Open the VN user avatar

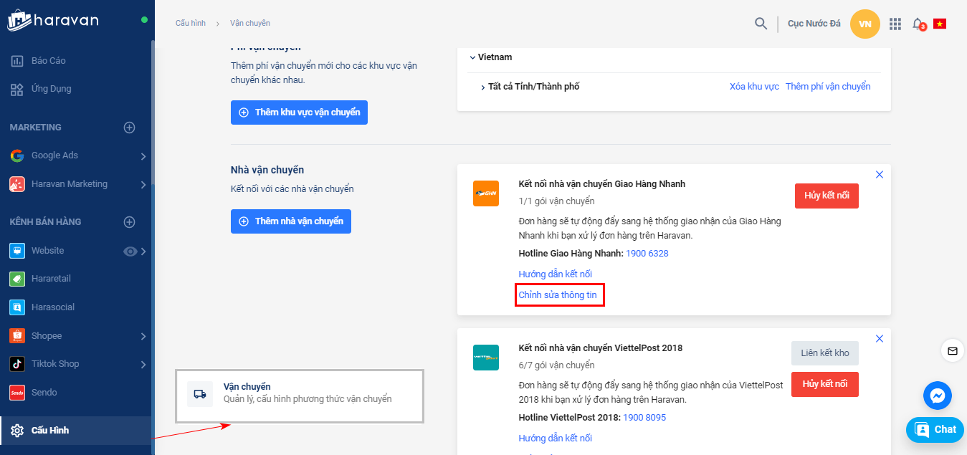pyautogui.click(x=864, y=24)
